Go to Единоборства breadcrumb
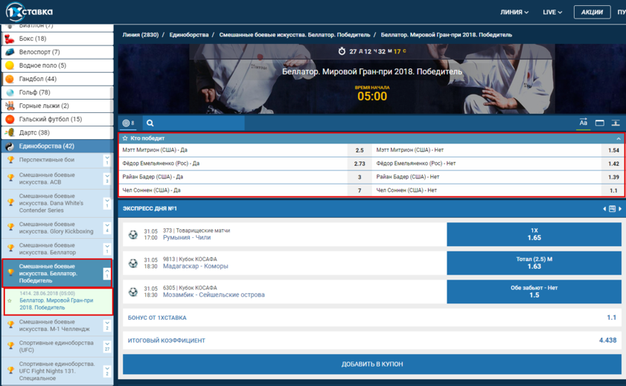This screenshot has height=386, width=626. 189,35
